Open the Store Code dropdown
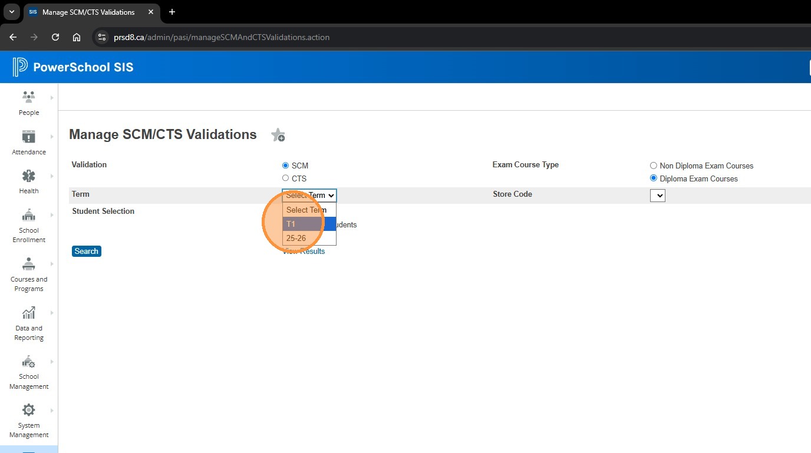The height and width of the screenshot is (453, 811). pos(658,196)
